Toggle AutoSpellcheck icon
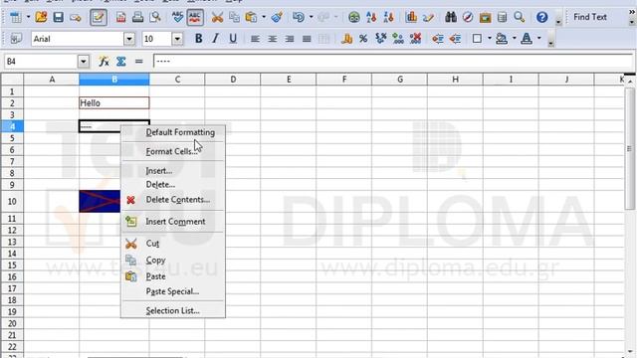Viewport: 637px width, 358px height. pyautogui.click(x=195, y=18)
